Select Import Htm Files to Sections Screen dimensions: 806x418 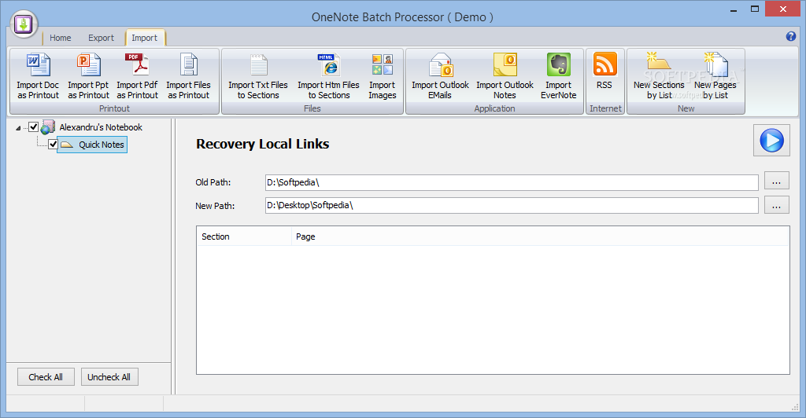(328, 76)
